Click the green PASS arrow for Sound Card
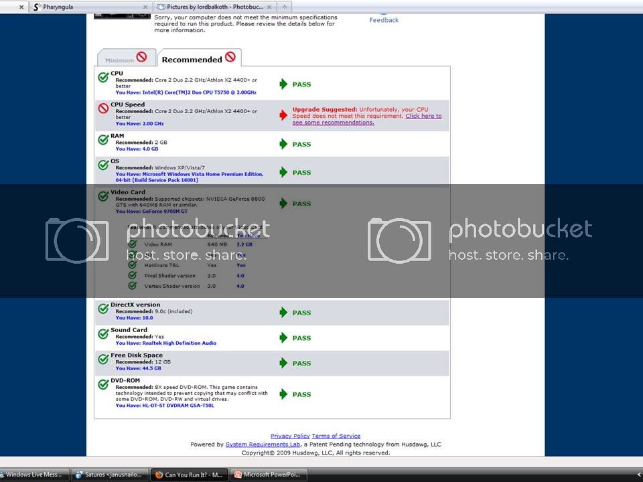Viewport: 643px width, 482px height. pos(283,337)
